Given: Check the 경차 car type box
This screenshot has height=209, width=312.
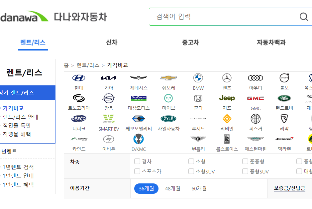Looking at the screenshot, I should click(x=137, y=161).
